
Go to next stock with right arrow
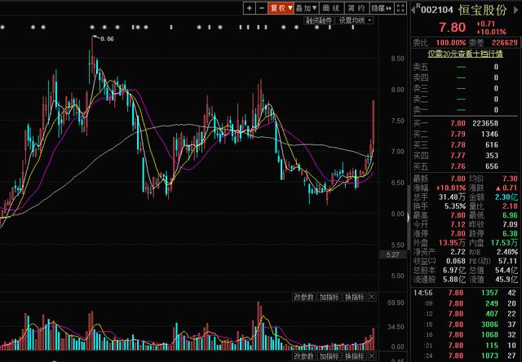click(x=517, y=10)
